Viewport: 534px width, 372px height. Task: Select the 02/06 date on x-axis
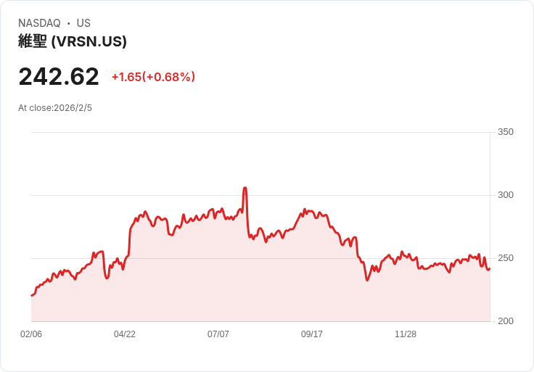[x=31, y=334]
